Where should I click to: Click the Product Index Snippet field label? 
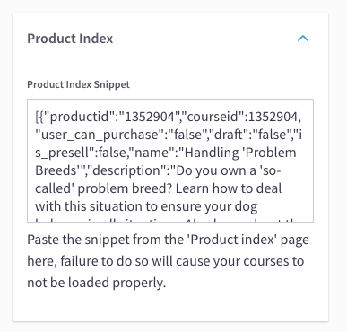point(79,84)
